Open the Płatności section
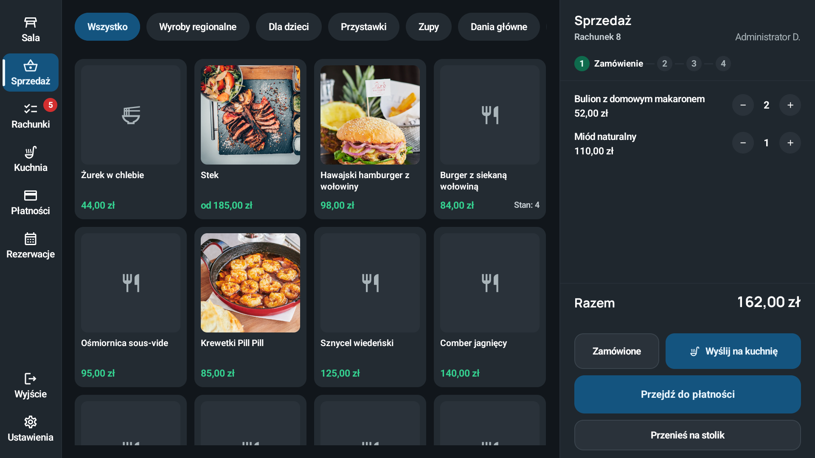The image size is (815, 458). (31, 202)
